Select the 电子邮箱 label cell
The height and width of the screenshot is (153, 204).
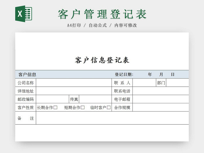click(x=122, y=99)
